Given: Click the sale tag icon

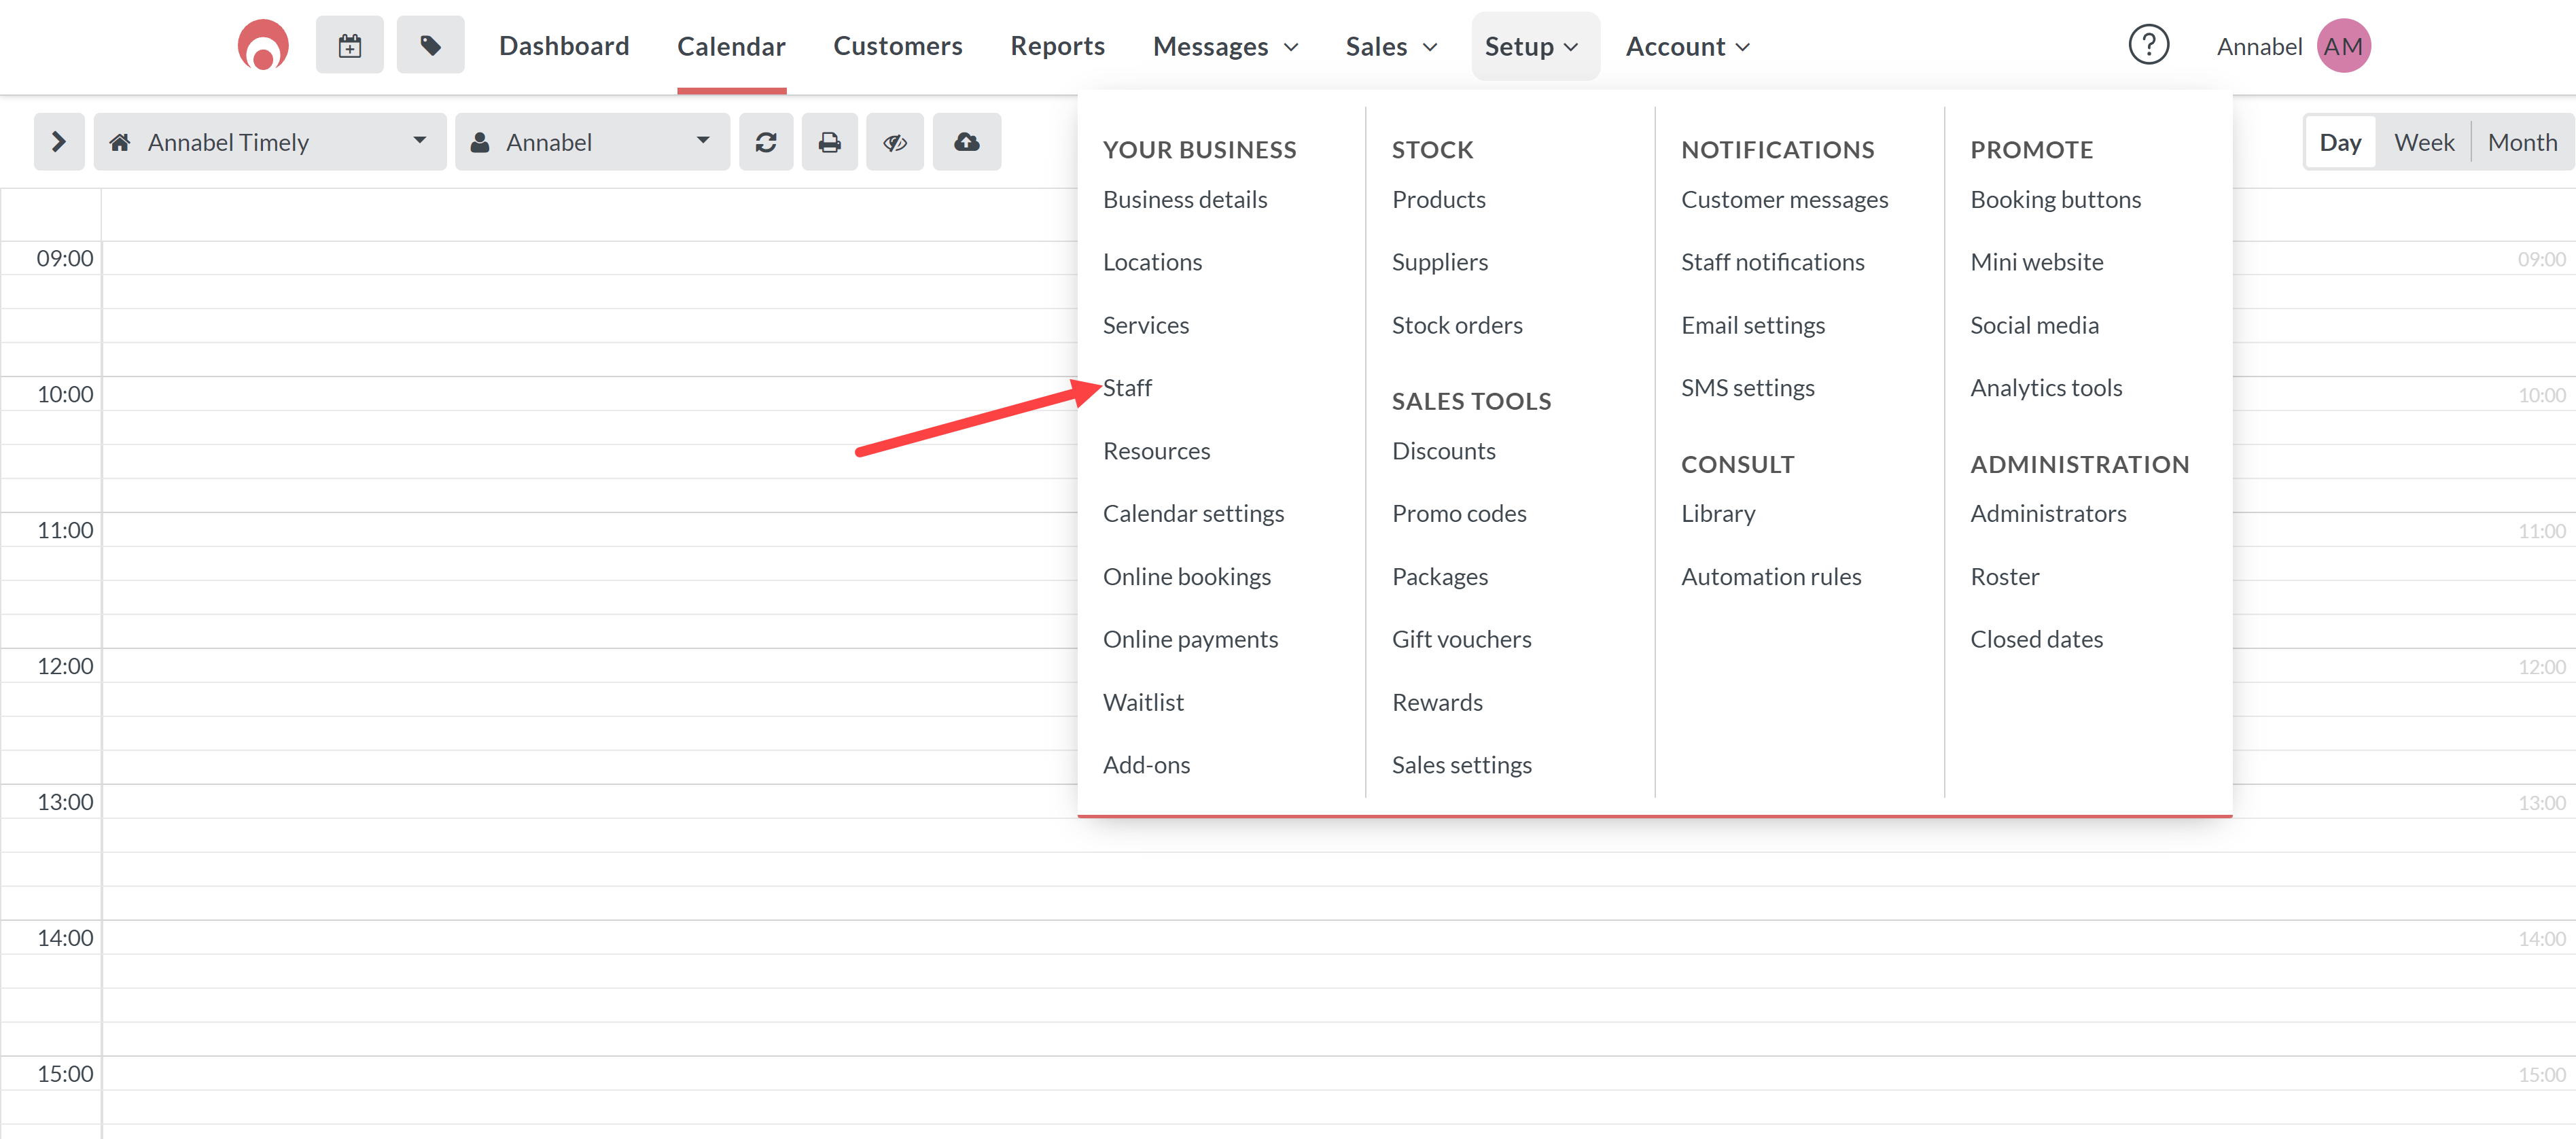Looking at the screenshot, I should 430,45.
